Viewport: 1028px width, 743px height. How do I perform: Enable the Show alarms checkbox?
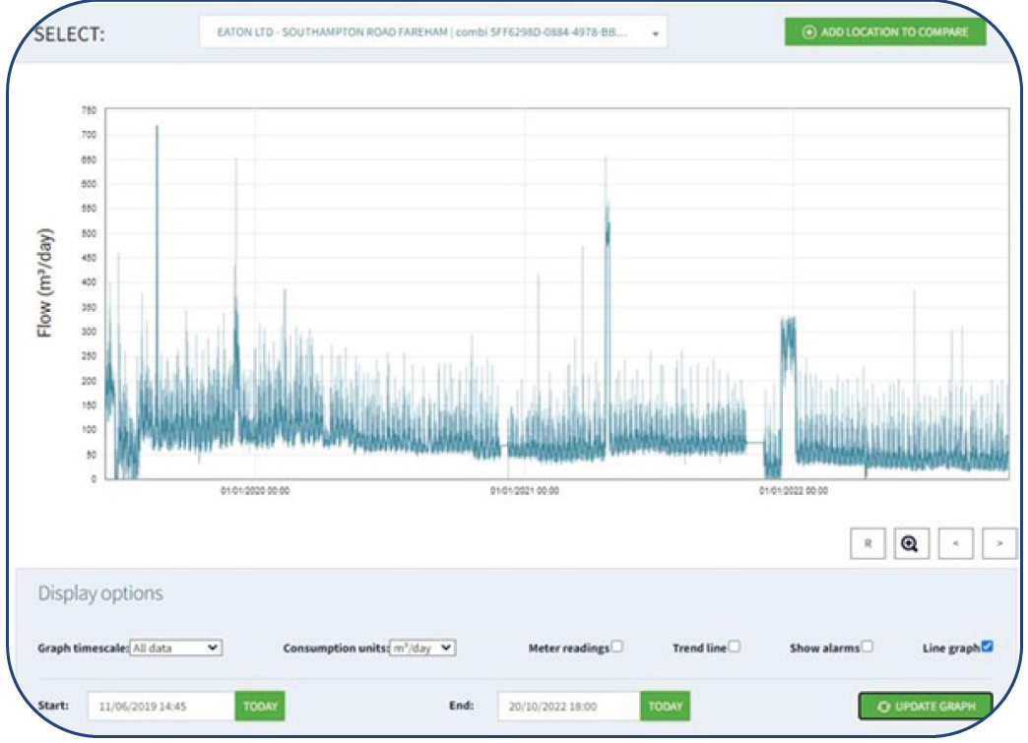(867, 646)
